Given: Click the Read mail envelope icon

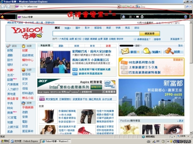Looking at the screenshot, I should 138,17.
